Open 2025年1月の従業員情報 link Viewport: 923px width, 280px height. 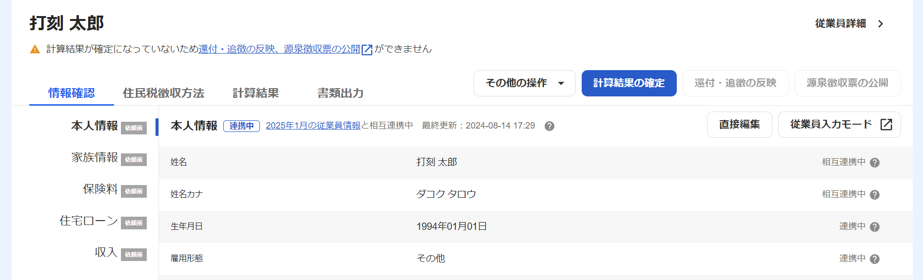coord(313,126)
